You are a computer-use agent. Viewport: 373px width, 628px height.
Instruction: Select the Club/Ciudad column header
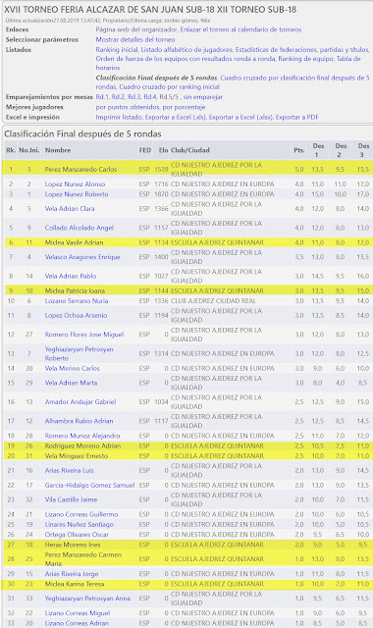[x=190, y=150]
